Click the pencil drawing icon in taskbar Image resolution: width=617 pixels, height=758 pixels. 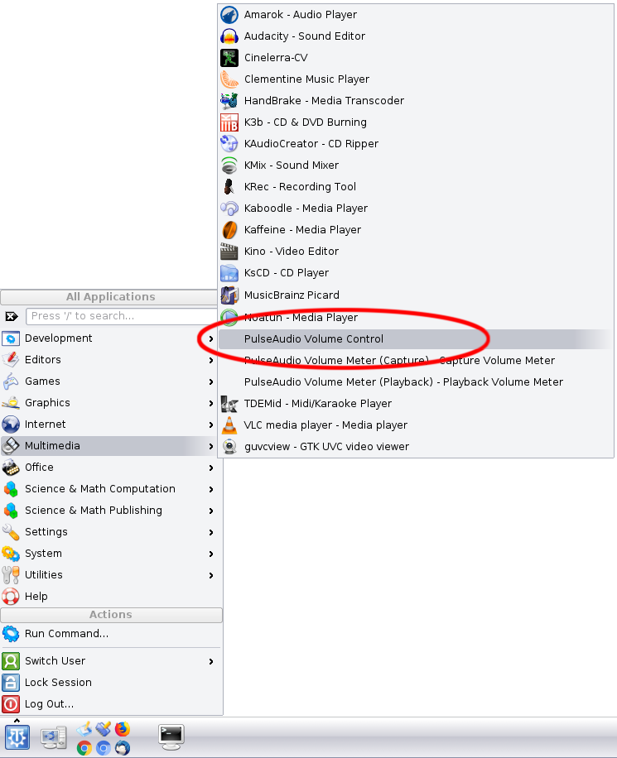84,728
